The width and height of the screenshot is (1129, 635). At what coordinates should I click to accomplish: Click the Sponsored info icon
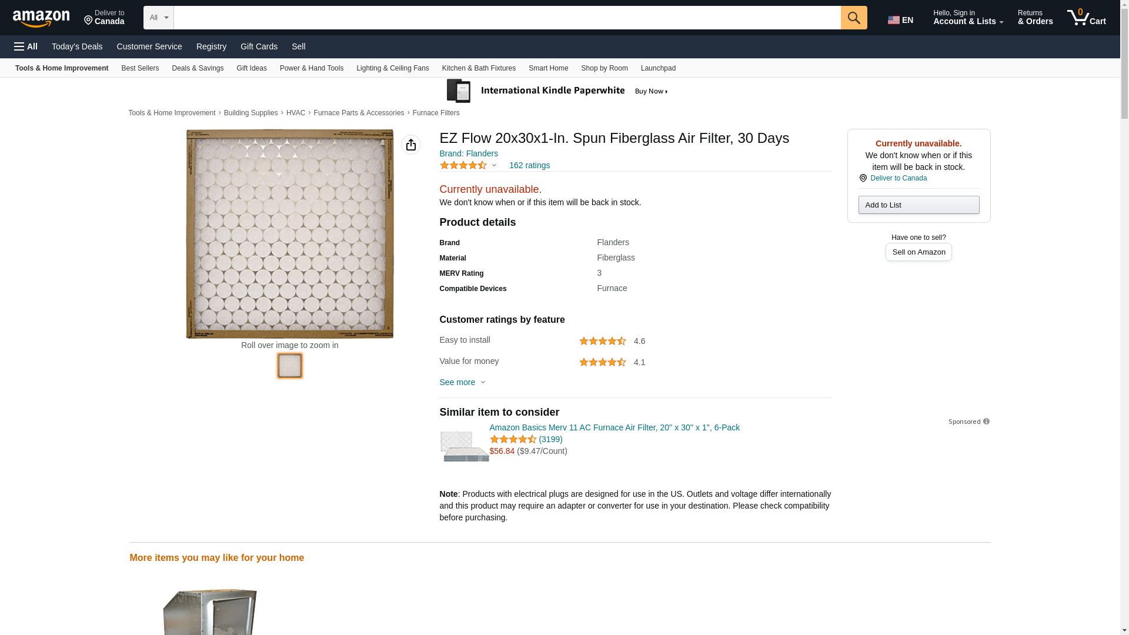(x=986, y=422)
